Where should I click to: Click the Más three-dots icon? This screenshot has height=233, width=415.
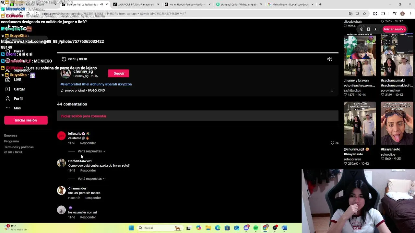coord(8,108)
